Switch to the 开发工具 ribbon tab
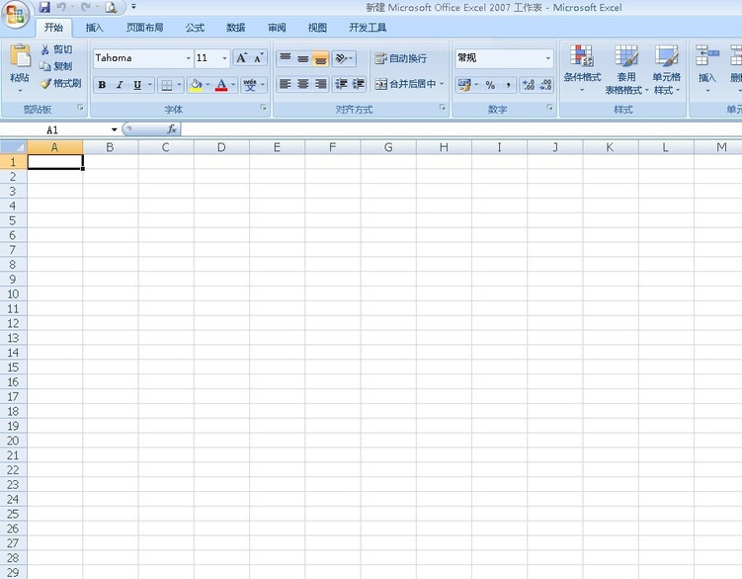This screenshot has width=742, height=579. [x=368, y=28]
